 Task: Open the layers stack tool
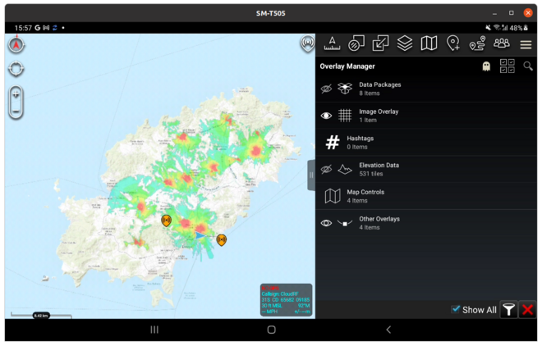pyautogui.click(x=405, y=43)
